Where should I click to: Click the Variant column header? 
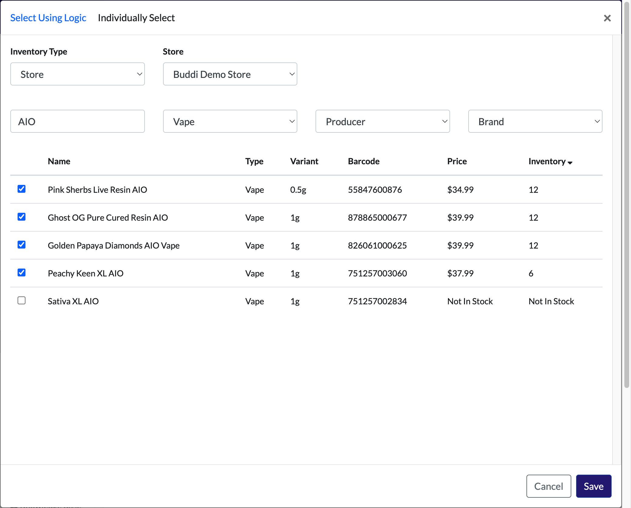[304, 161]
